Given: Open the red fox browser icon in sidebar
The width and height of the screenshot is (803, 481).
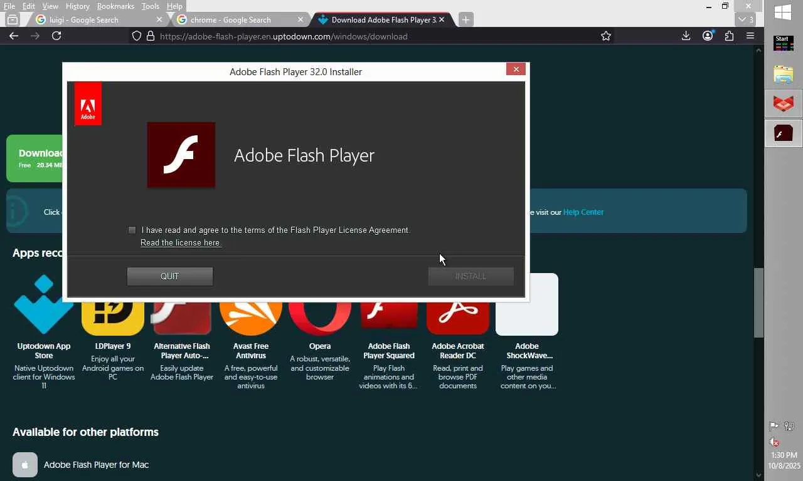Looking at the screenshot, I should coord(784,103).
